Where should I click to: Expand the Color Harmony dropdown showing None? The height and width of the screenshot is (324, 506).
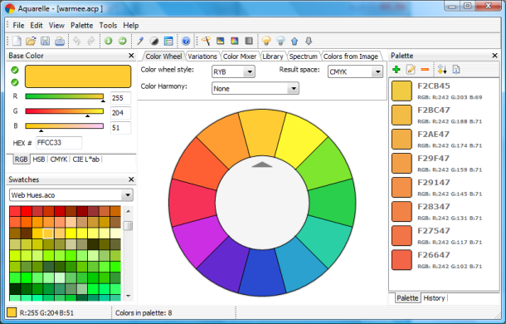coord(255,88)
